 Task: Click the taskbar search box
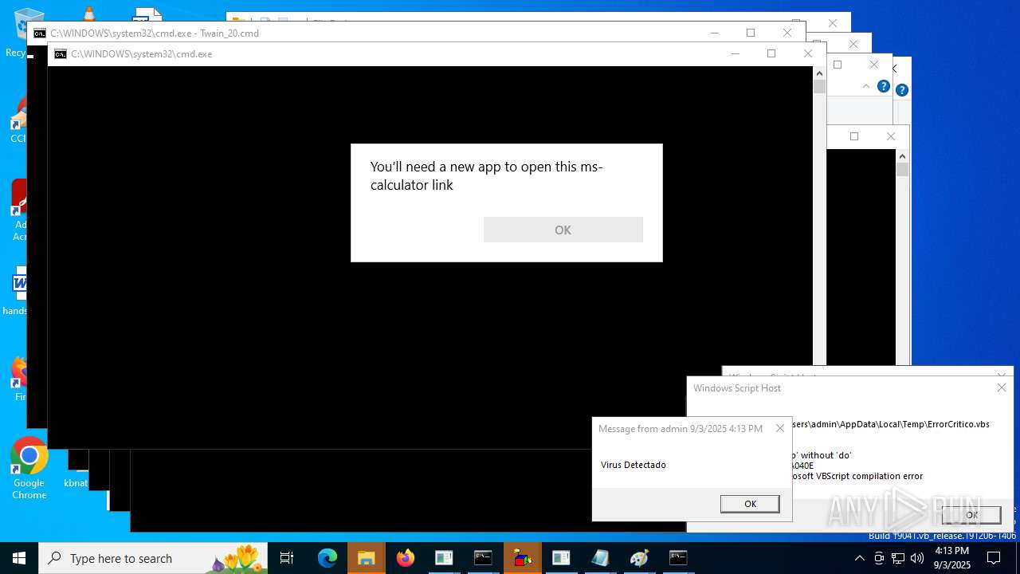(x=153, y=558)
